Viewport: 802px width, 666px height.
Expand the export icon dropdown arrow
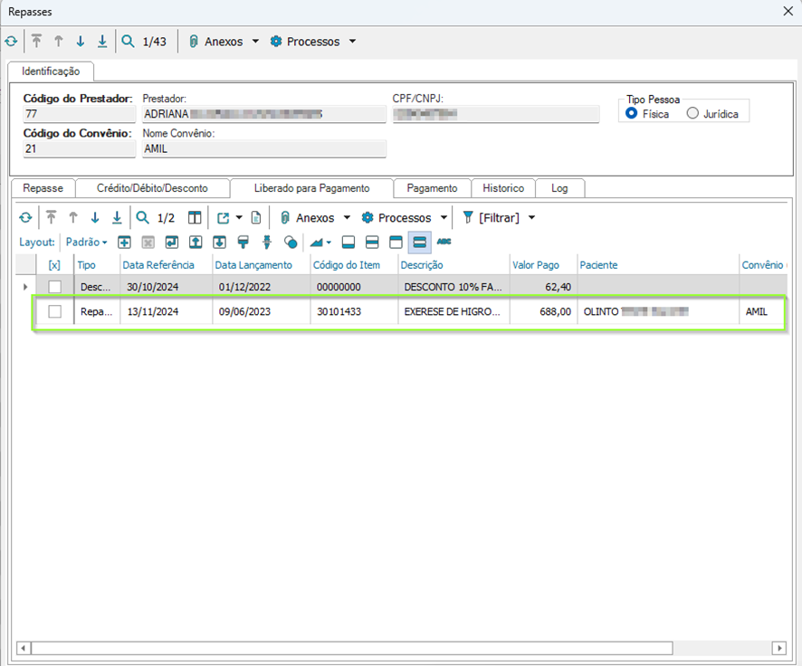[239, 218]
